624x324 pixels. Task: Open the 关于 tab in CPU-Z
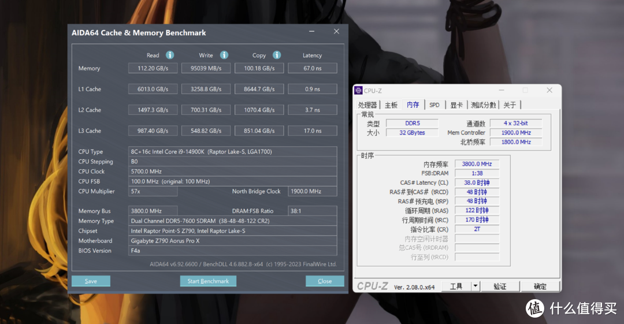[510, 105]
